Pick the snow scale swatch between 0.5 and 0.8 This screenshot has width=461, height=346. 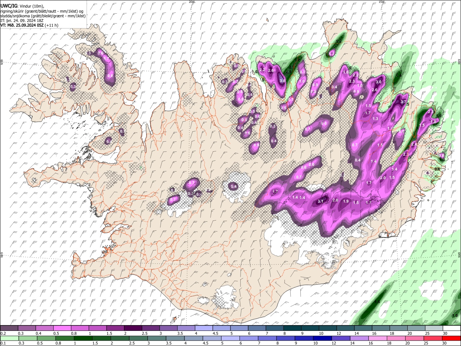62,328
